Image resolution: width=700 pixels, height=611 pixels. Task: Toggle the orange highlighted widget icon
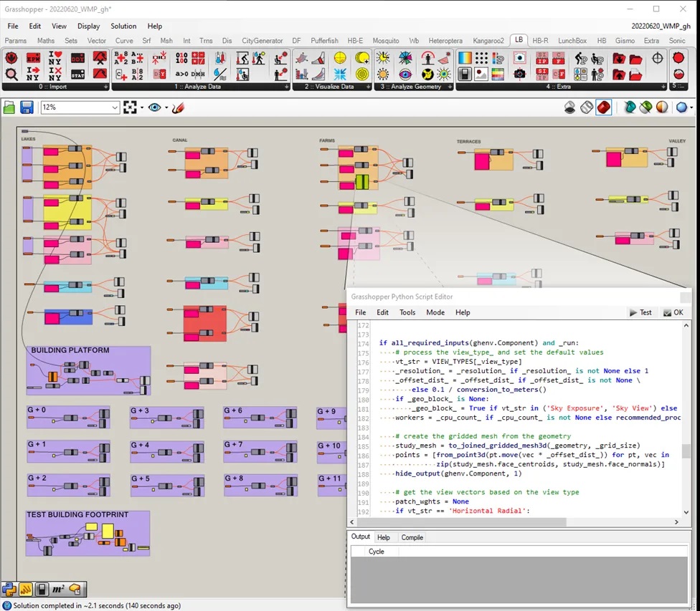pyautogui.click(x=25, y=589)
